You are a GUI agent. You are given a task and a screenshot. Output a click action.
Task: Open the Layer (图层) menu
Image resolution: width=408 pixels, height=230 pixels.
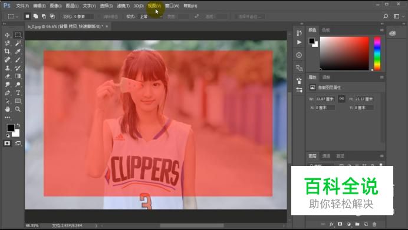72,6
